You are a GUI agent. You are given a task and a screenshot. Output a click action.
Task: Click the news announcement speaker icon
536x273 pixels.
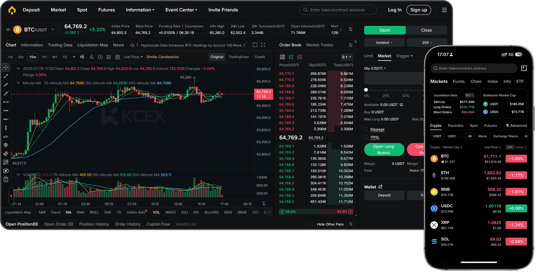(x=132, y=45)
